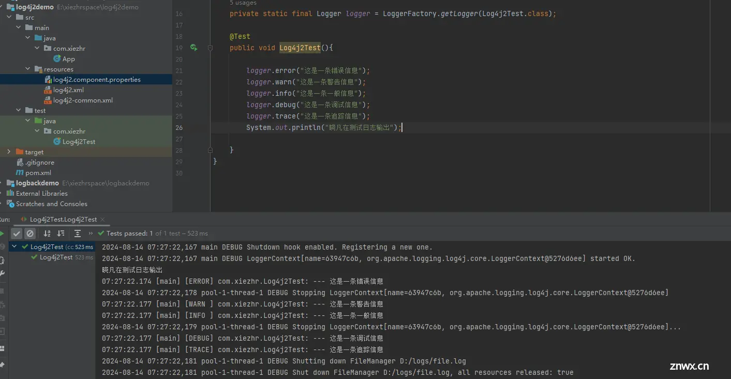Click the log4j2-common.xml file icon
731x379 pixels.
tap(48, 100)
